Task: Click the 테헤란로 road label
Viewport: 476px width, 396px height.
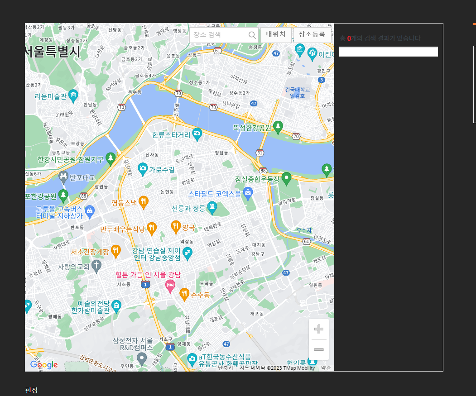Action: [x=213, y=226]
